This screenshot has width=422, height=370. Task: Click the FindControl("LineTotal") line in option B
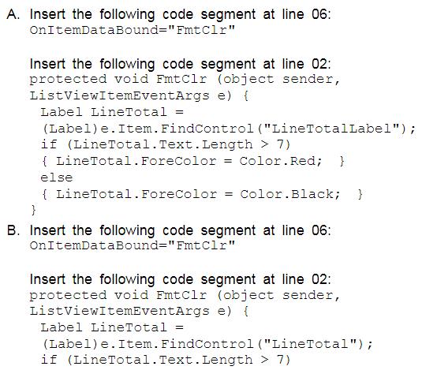point(207,344)
